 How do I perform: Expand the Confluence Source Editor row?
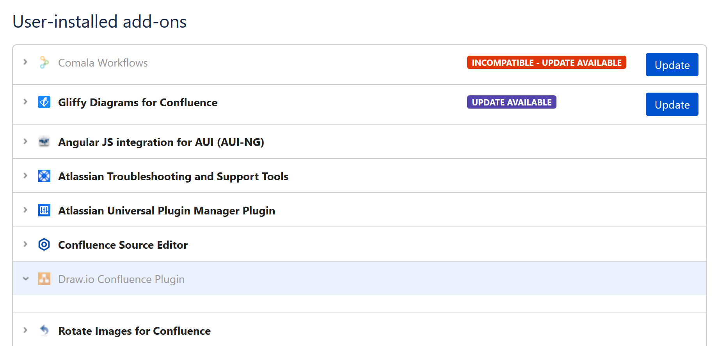[x=25, y=244]
